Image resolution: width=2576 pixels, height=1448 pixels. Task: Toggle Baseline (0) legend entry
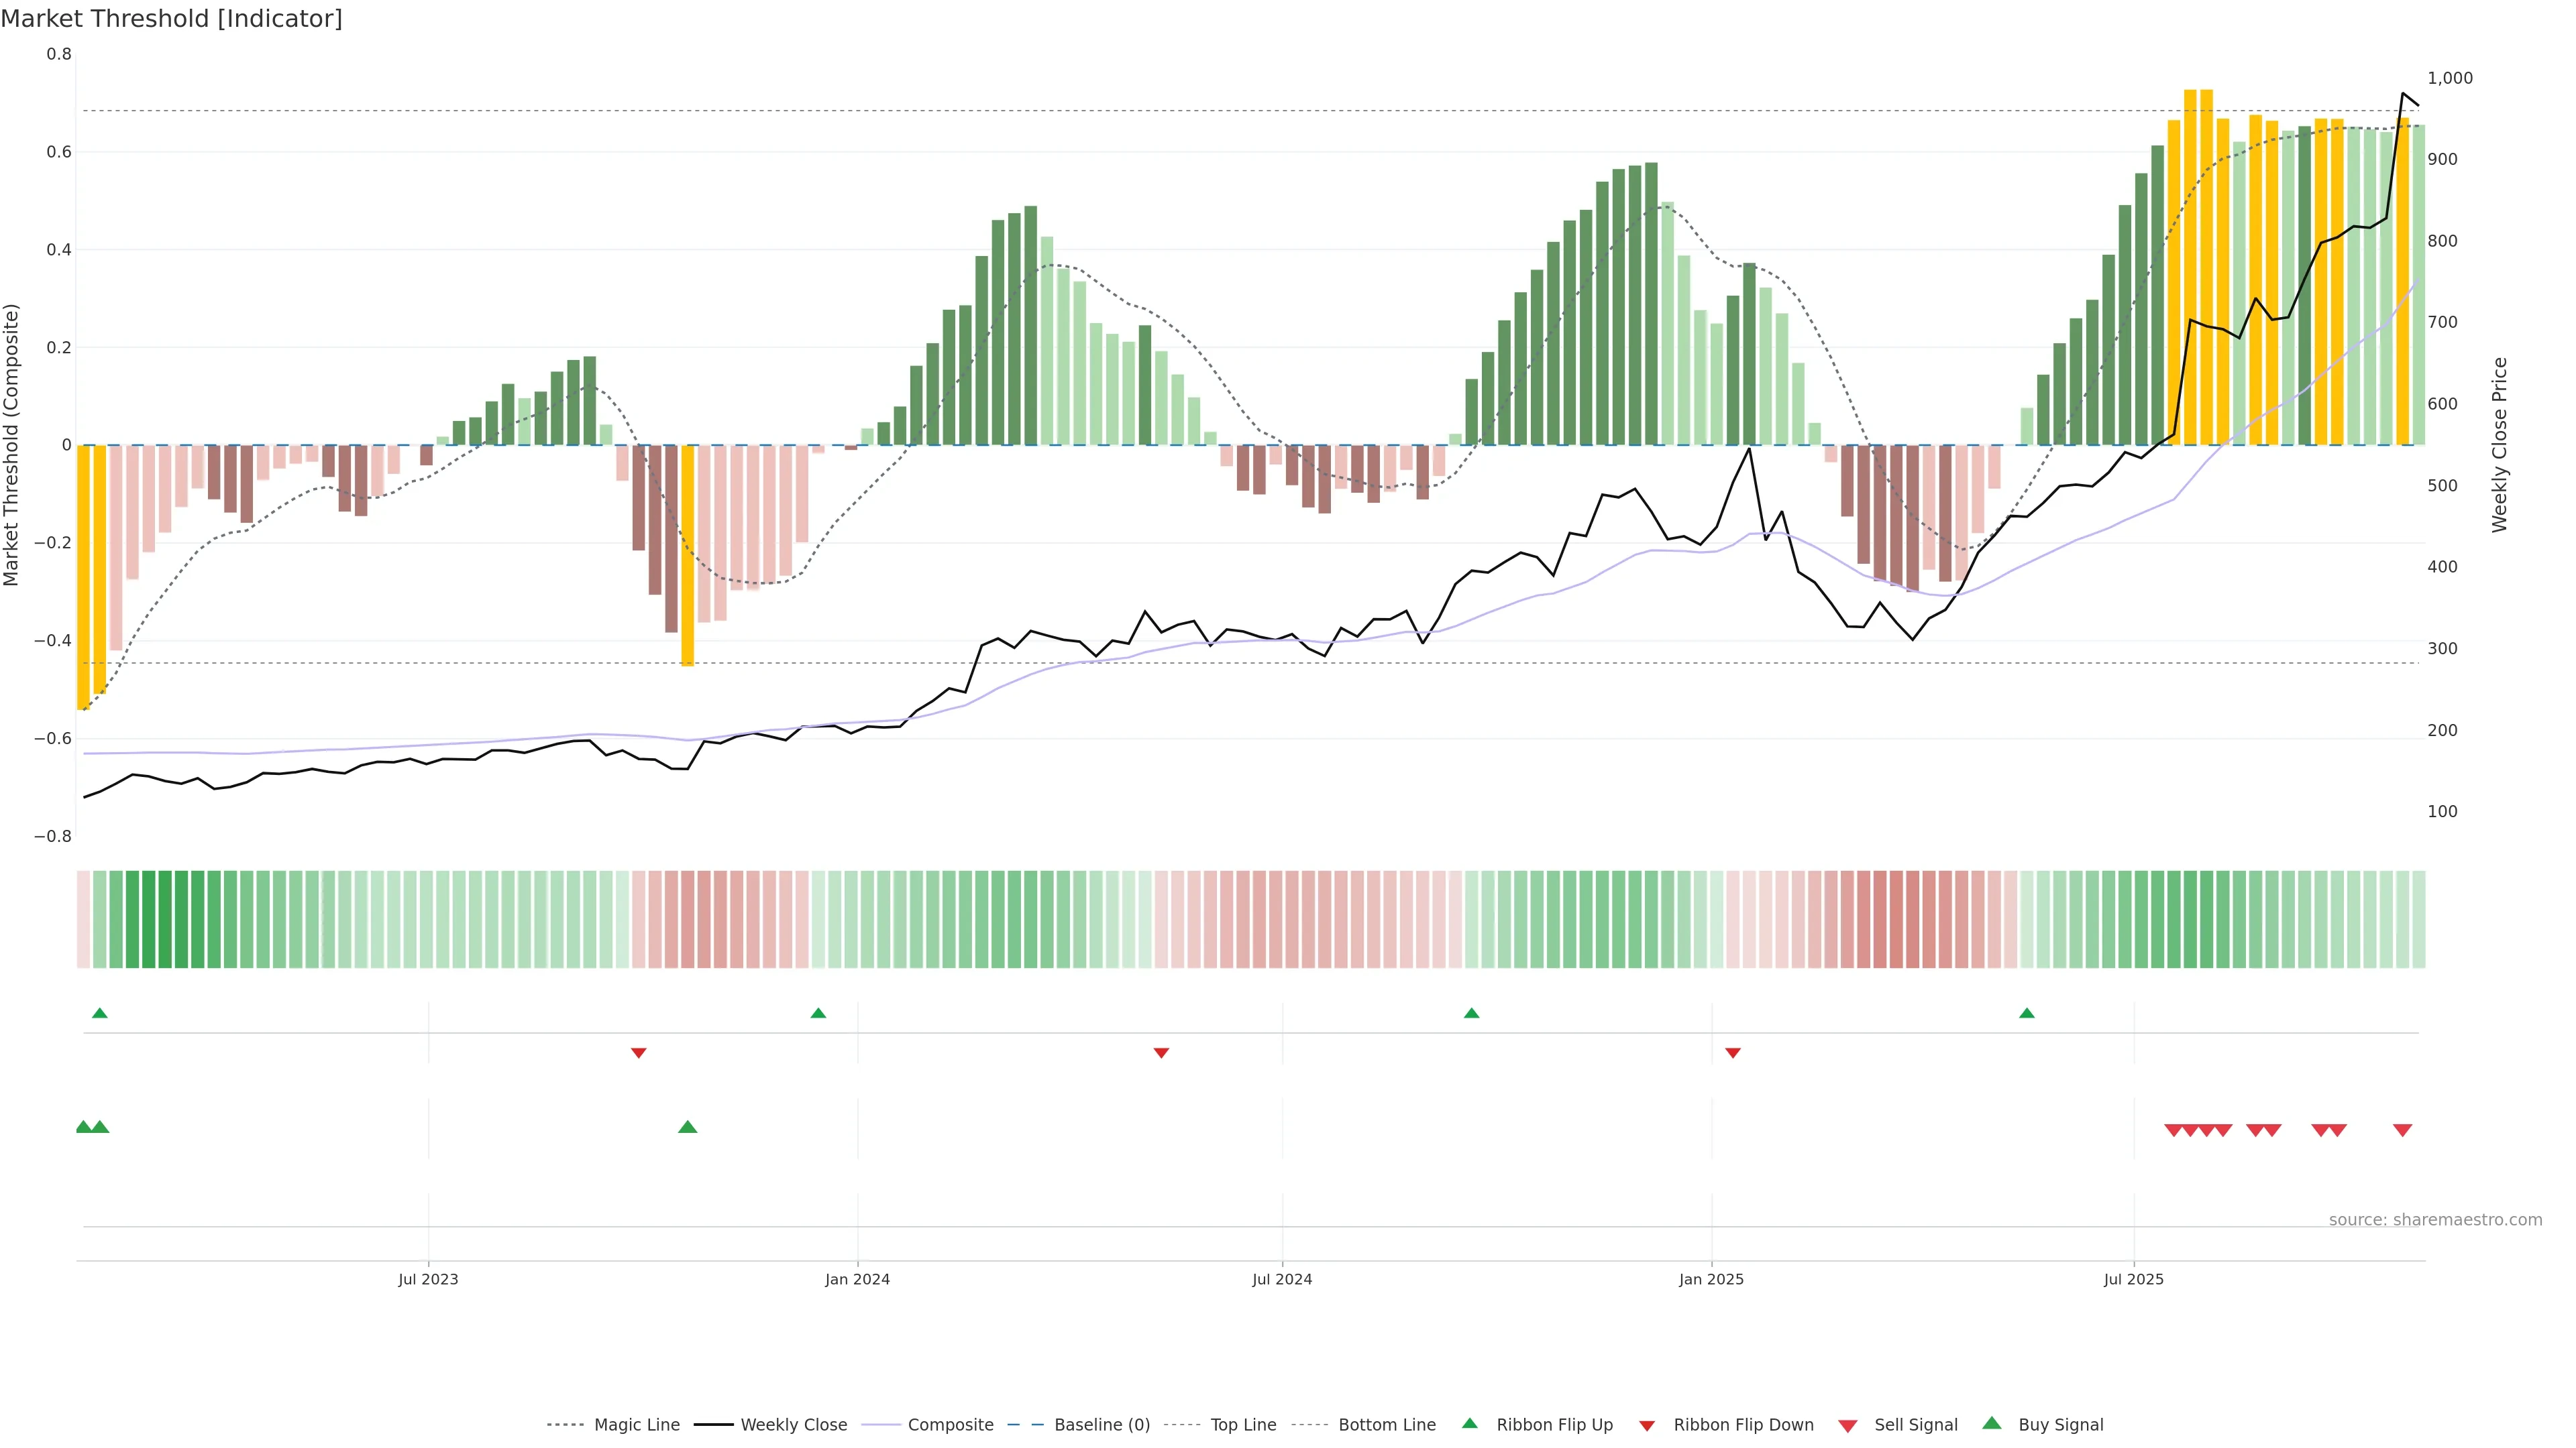[1101, 1425]
